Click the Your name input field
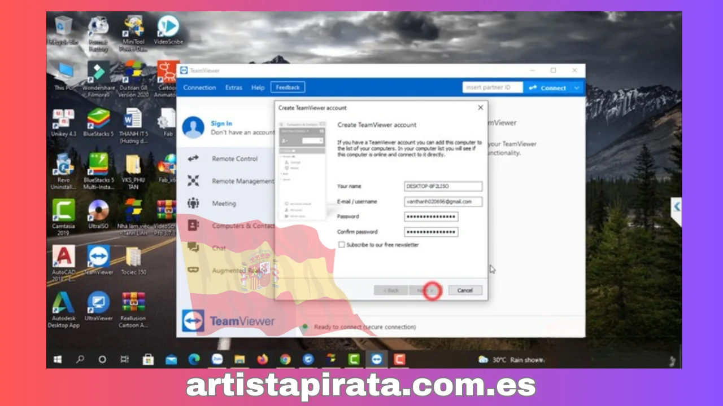The width and height of the screenshot is (723, 406). [x=443, y=186]
